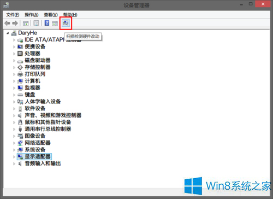The image size is (273, 199).
Task: Click the 音频输入和输出 speaker icon
Action: (x=20, y=163)
